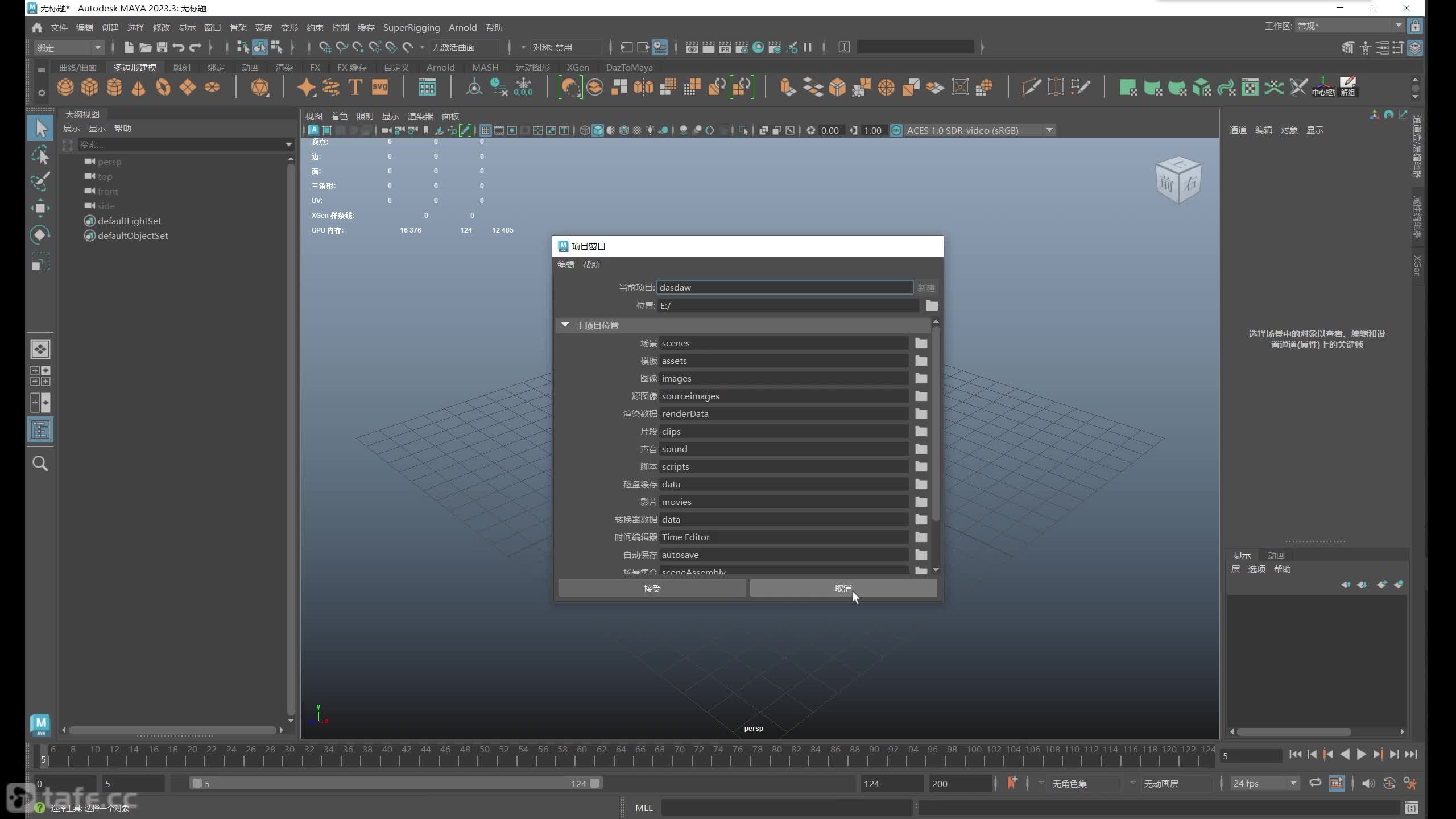The width and height of the screenshot is (1456, 819).
Task: Switch to the 动画 layer tab
Action: click(x=1276, y=555)
